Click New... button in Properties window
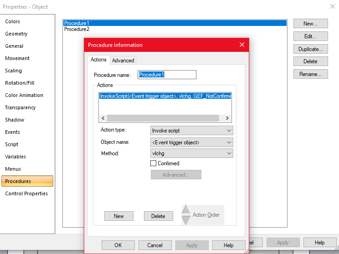The width and height of the screenshot is (339, 254). [x=310, y=24]
